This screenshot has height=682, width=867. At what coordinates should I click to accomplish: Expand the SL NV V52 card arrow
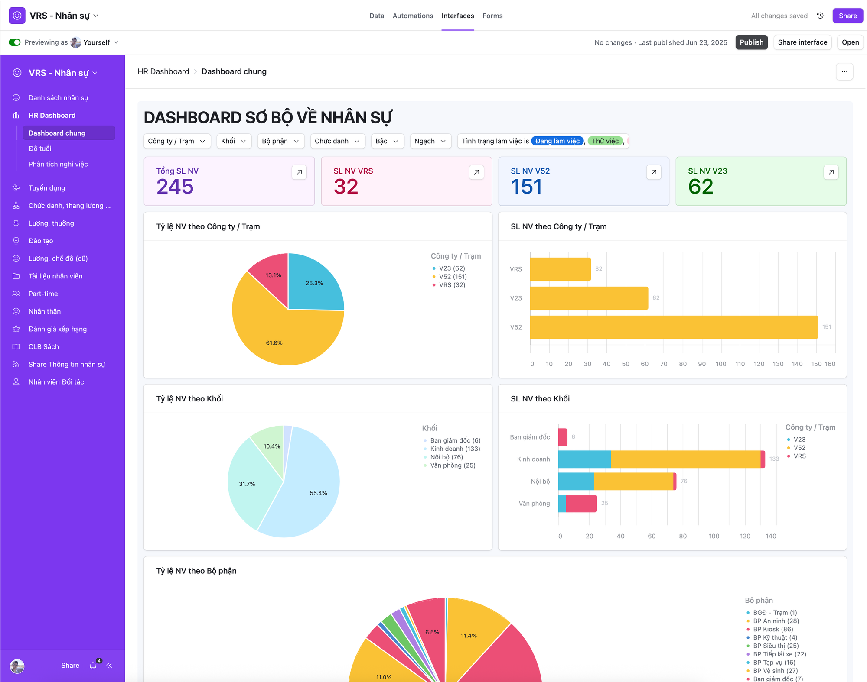[x=654, y=172]
